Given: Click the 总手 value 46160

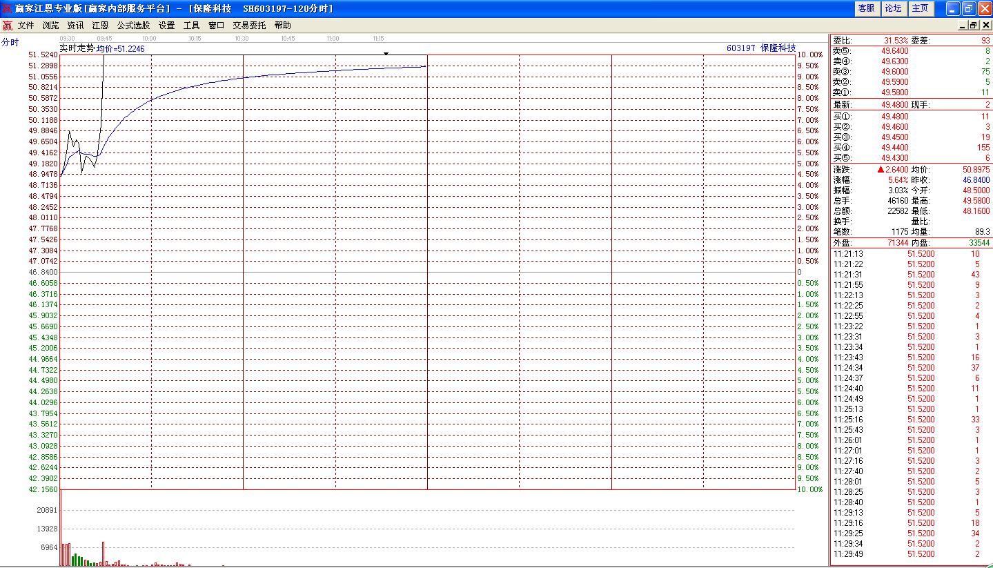Looking at the screenshot, I should click(898, 200).
